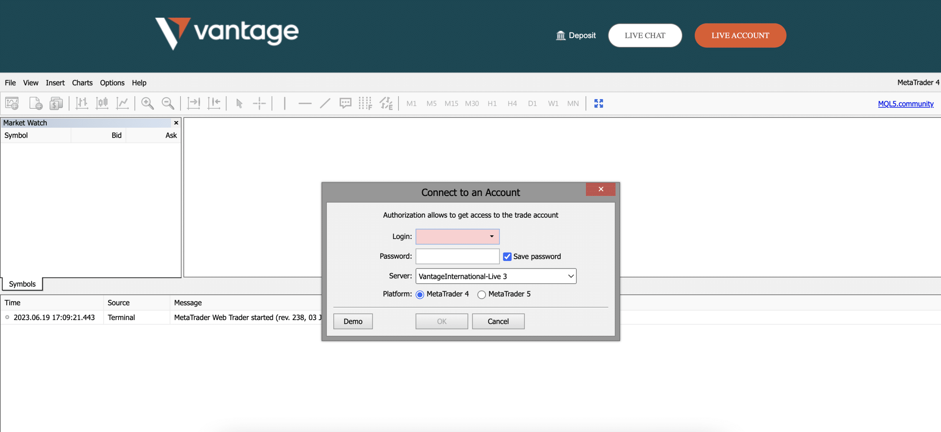Open the Login dropdown arrow
This screenshot has width=941, height=432.
[492, 237]
